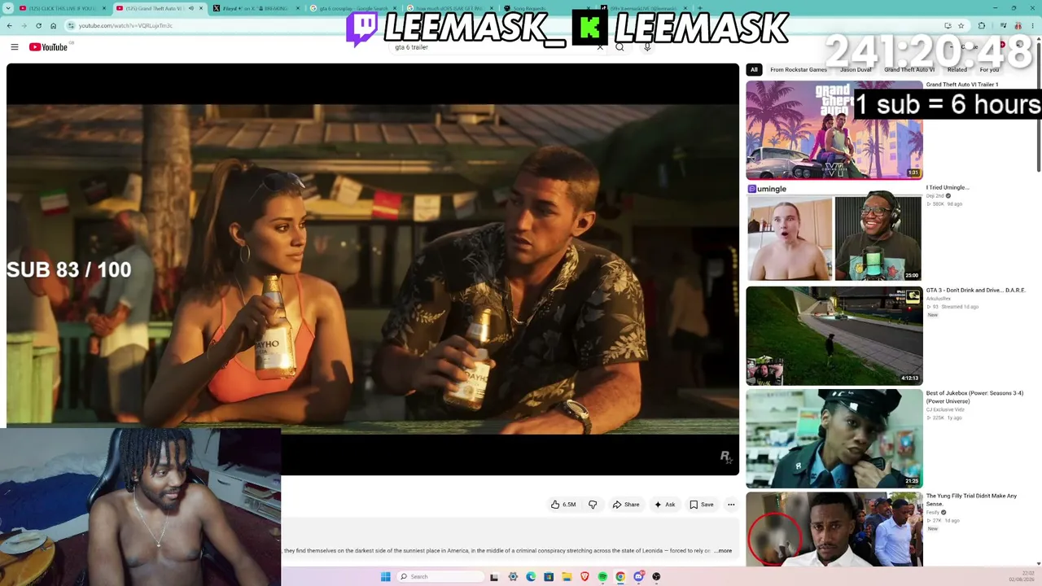Open the tab search dropdown arrow
The width and height of the screenshot is (1042, 586).
click(8, 8)
